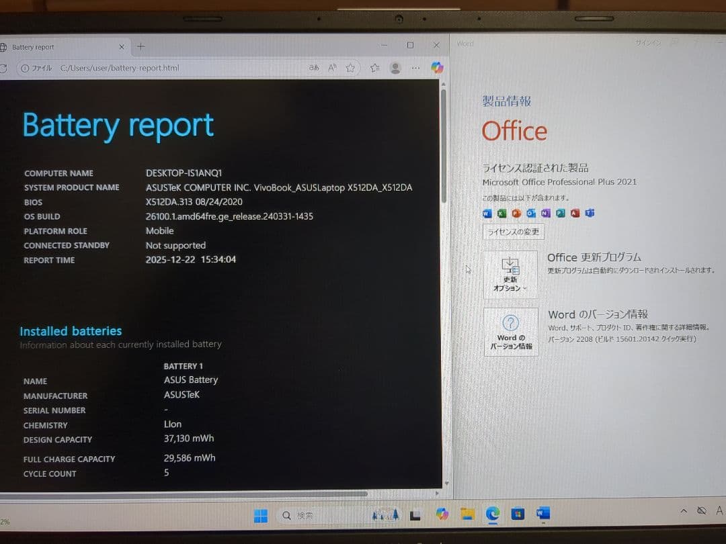Click the Word icon in the product list

click(x=487, y=214)
